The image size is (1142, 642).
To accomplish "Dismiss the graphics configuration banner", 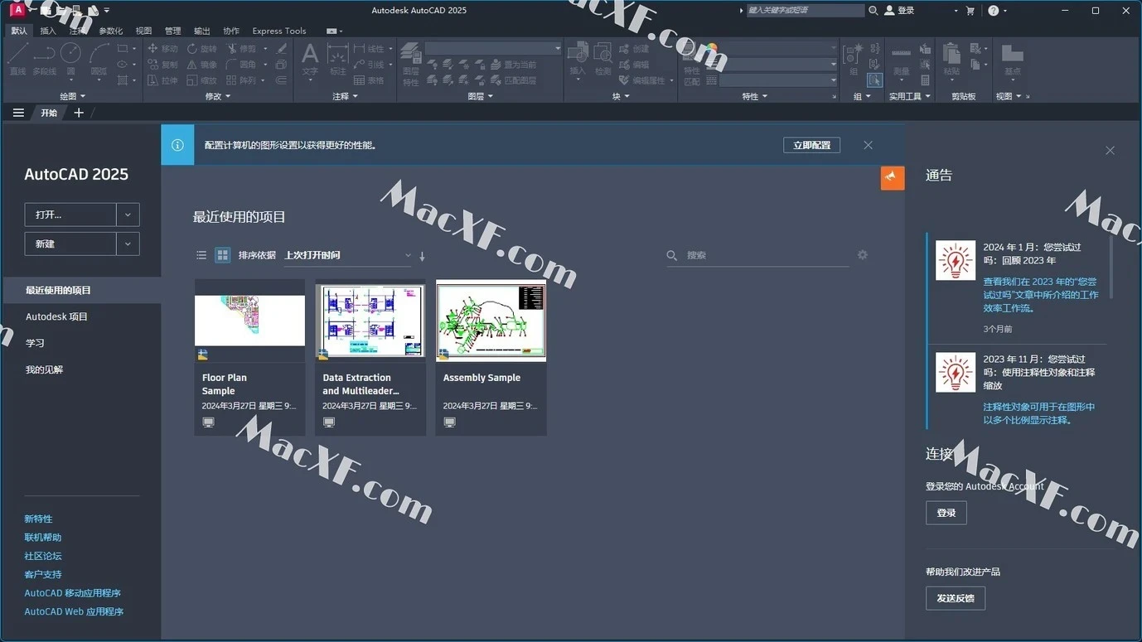I will [868, 145].
